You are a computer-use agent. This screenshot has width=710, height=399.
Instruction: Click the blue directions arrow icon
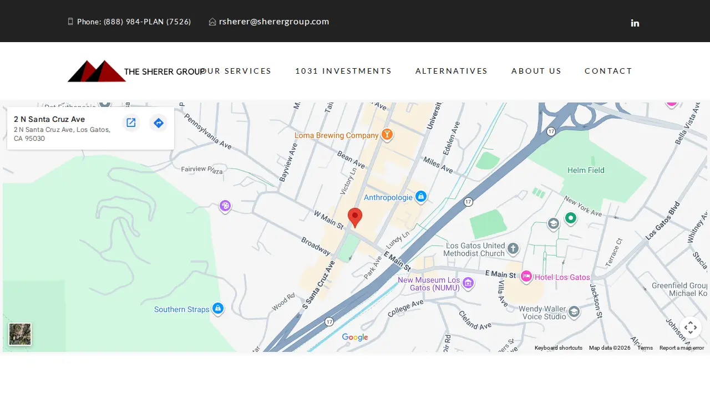pyautogui.click(x=159, y=122)
